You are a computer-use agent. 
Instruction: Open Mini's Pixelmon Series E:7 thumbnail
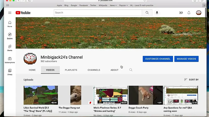(111, 95)
